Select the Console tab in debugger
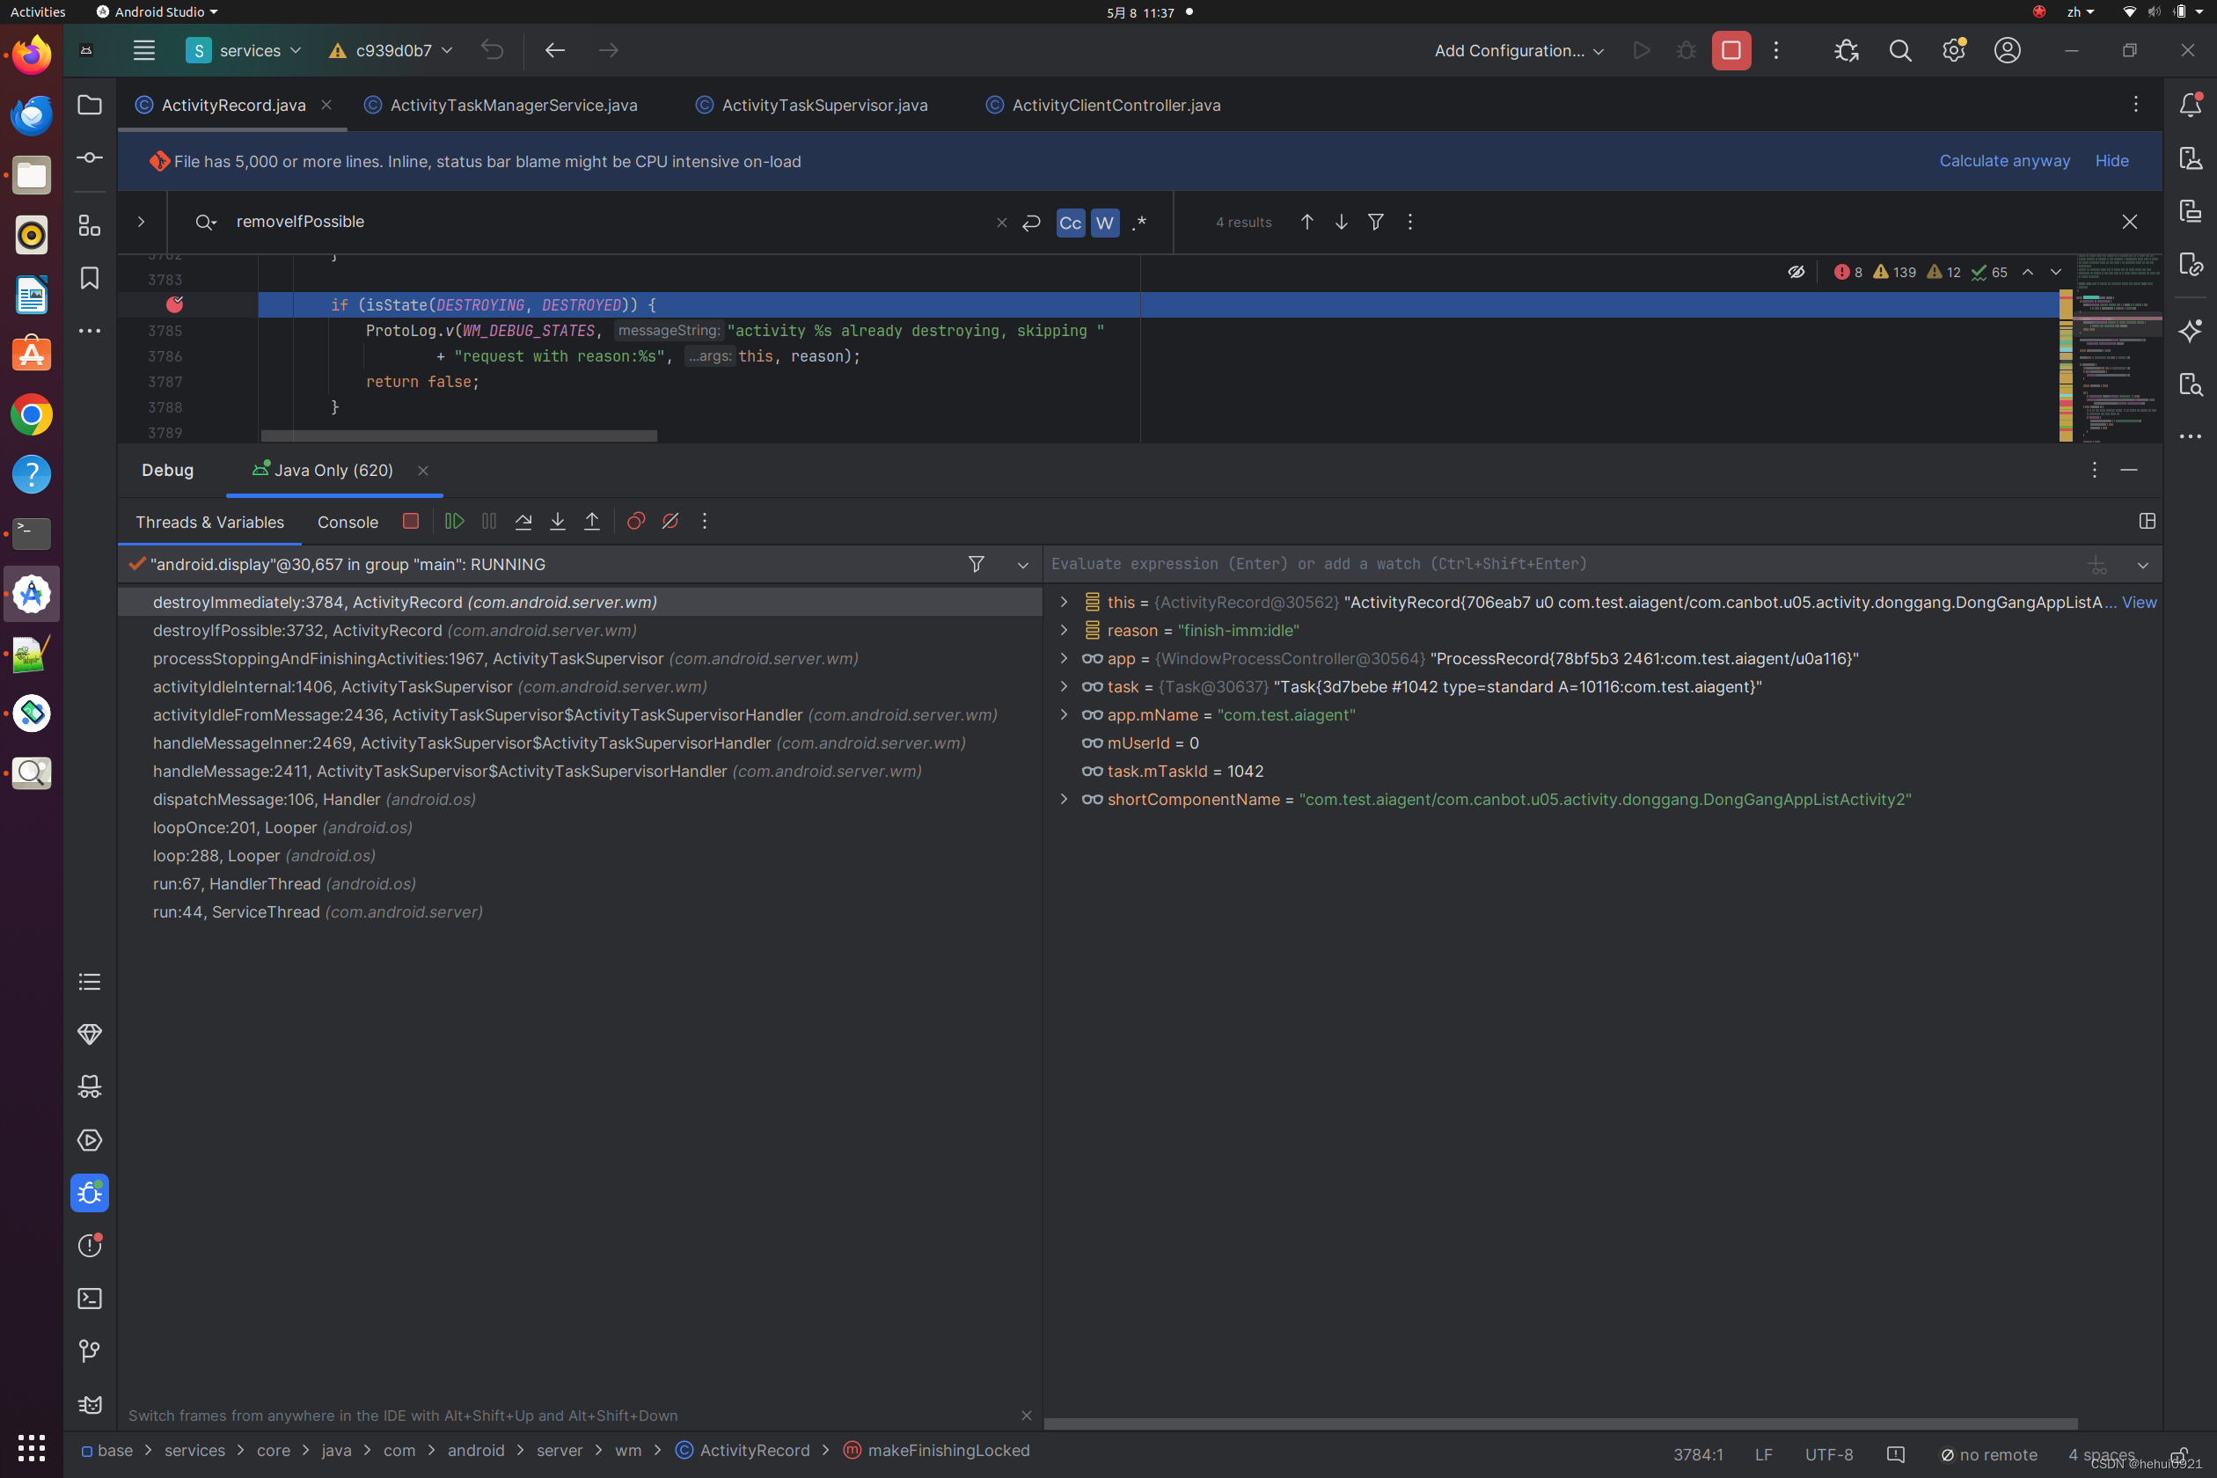Screen dimensions: 2217x1478 click(348, 523)
